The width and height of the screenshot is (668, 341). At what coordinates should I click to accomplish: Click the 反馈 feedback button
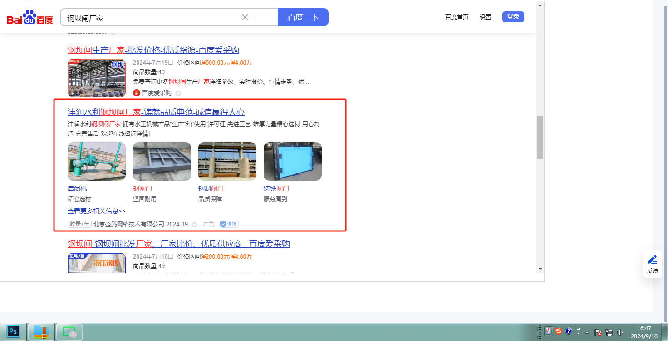point(653,264)
